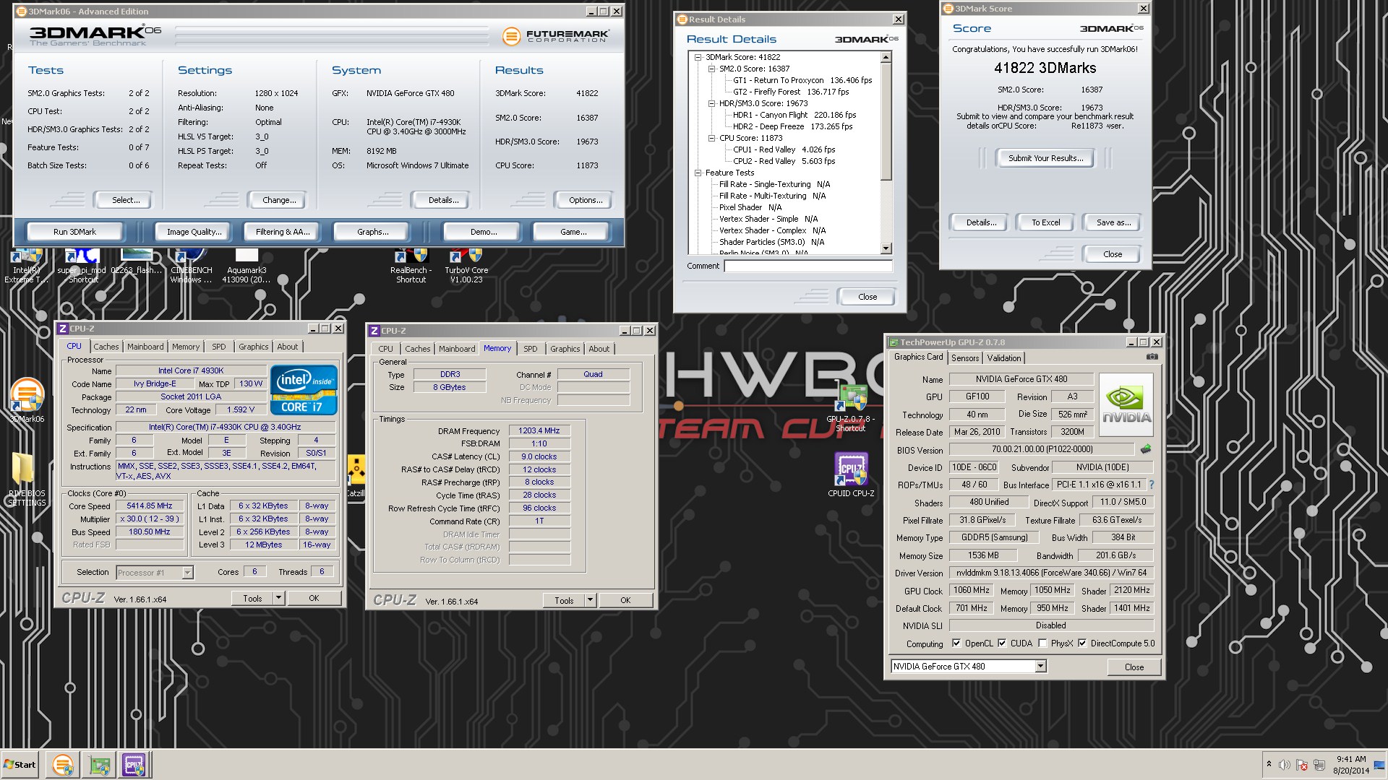The width and height of the screenshot is (1388, 780).
Task: Click Options button under Results in 3DMark06
Action: (x=585, y=200)
